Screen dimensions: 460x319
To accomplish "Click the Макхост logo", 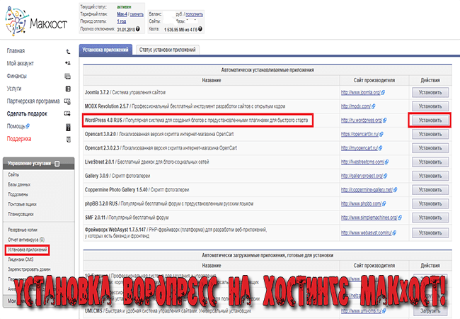I will pos(36,22).
